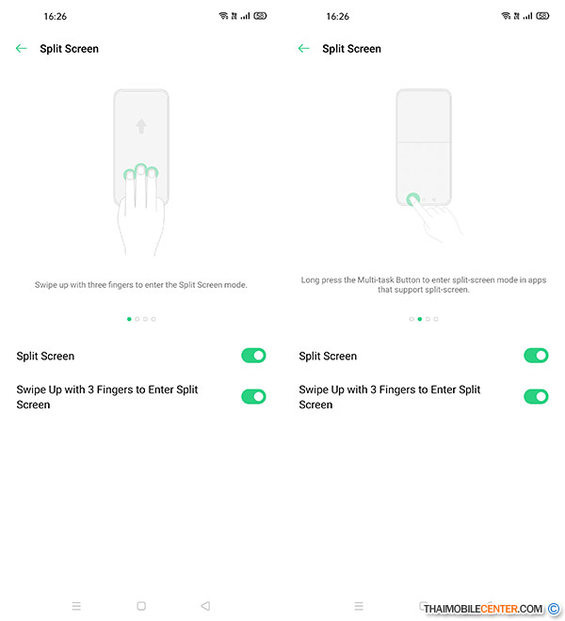Tap the back triangle on left navigation bar
The width and height of the screenshot is (565, 621).
pos(205,606)
